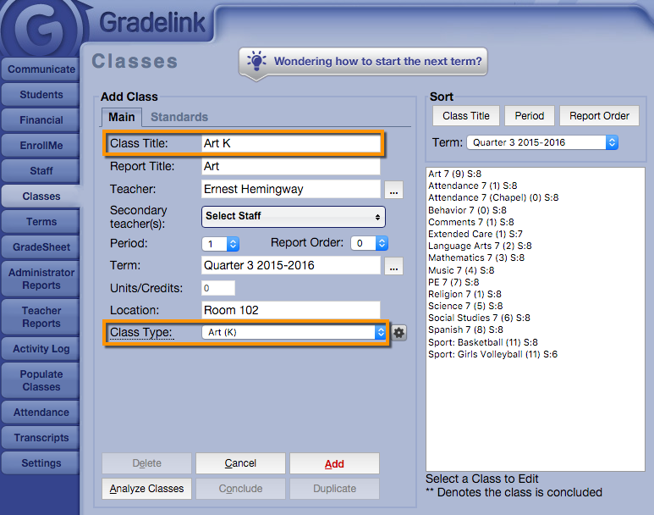
Task: Select Mathematics 7 in the class list
Action: tap(475, 257)
